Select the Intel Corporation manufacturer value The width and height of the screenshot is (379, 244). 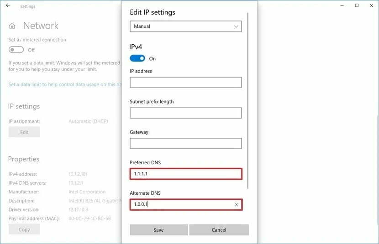click(x=87, y=192)
